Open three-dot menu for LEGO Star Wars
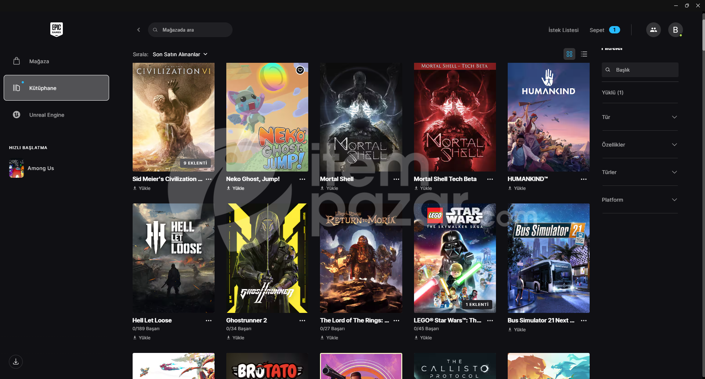The width and height of the screenshot is (705, 379). [x=490, y=321]
